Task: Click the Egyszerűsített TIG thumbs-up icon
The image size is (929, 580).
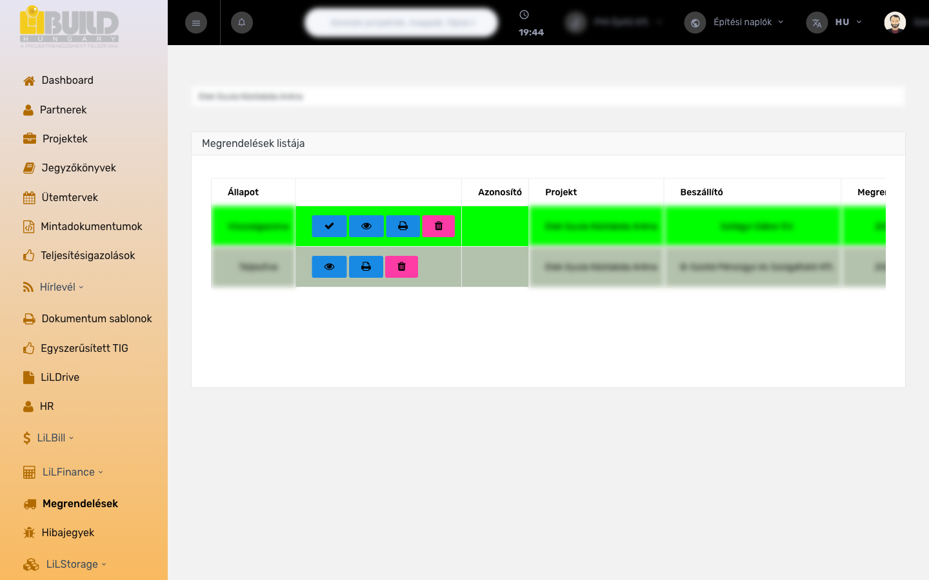Action: [x=28, y=349]
